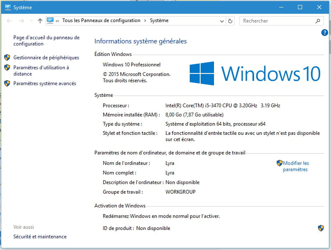Click the 'Informations système générales' heading

pyautogui.click(x=140, y=41)
